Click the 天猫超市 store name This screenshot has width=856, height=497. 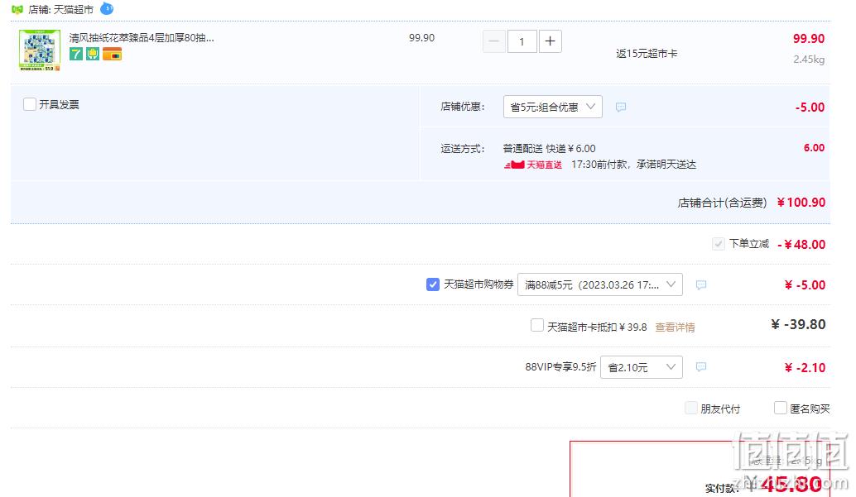tap(73, 9)
